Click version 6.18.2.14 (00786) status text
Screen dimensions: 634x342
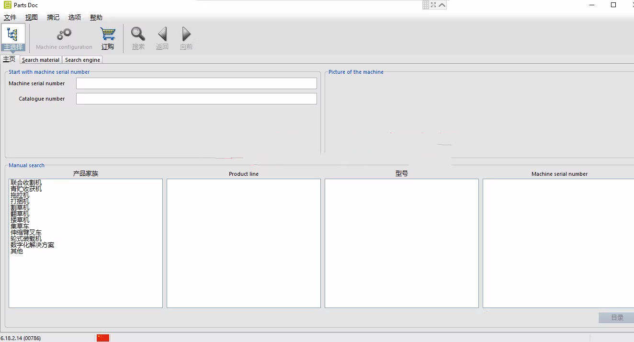tap(21, 338)
